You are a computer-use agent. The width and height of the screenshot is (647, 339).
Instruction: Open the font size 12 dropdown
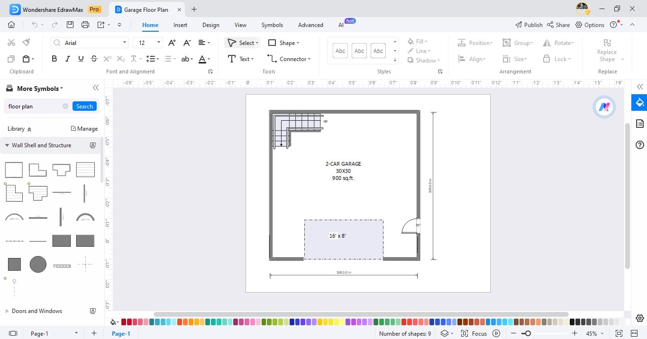pos(158,43)
